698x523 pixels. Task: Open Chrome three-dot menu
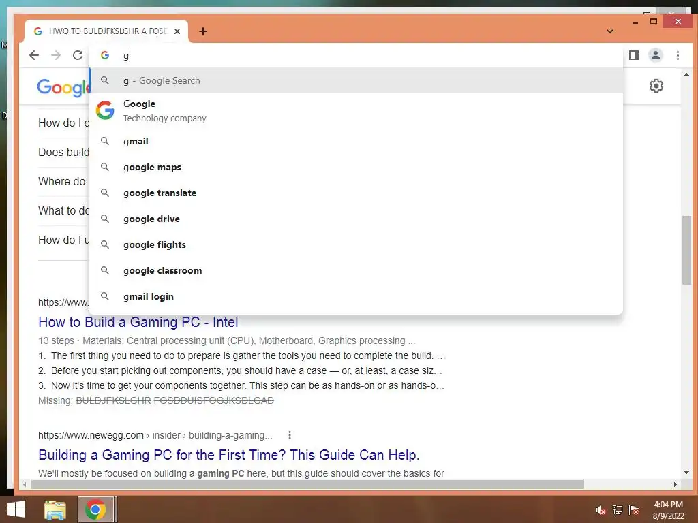678,55
